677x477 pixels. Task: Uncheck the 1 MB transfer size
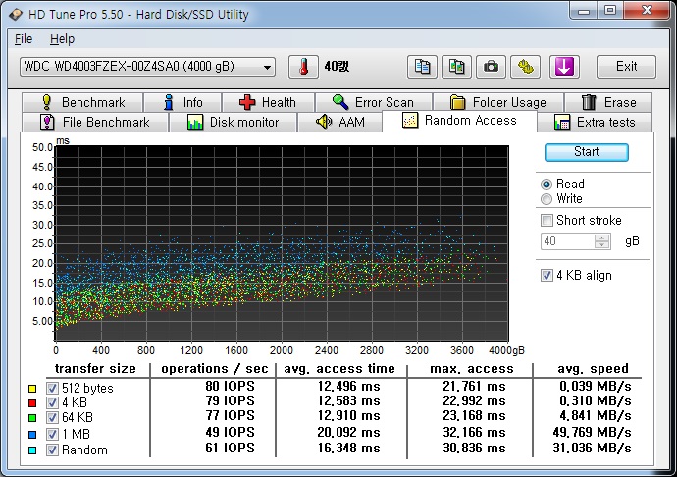(52, 434)
